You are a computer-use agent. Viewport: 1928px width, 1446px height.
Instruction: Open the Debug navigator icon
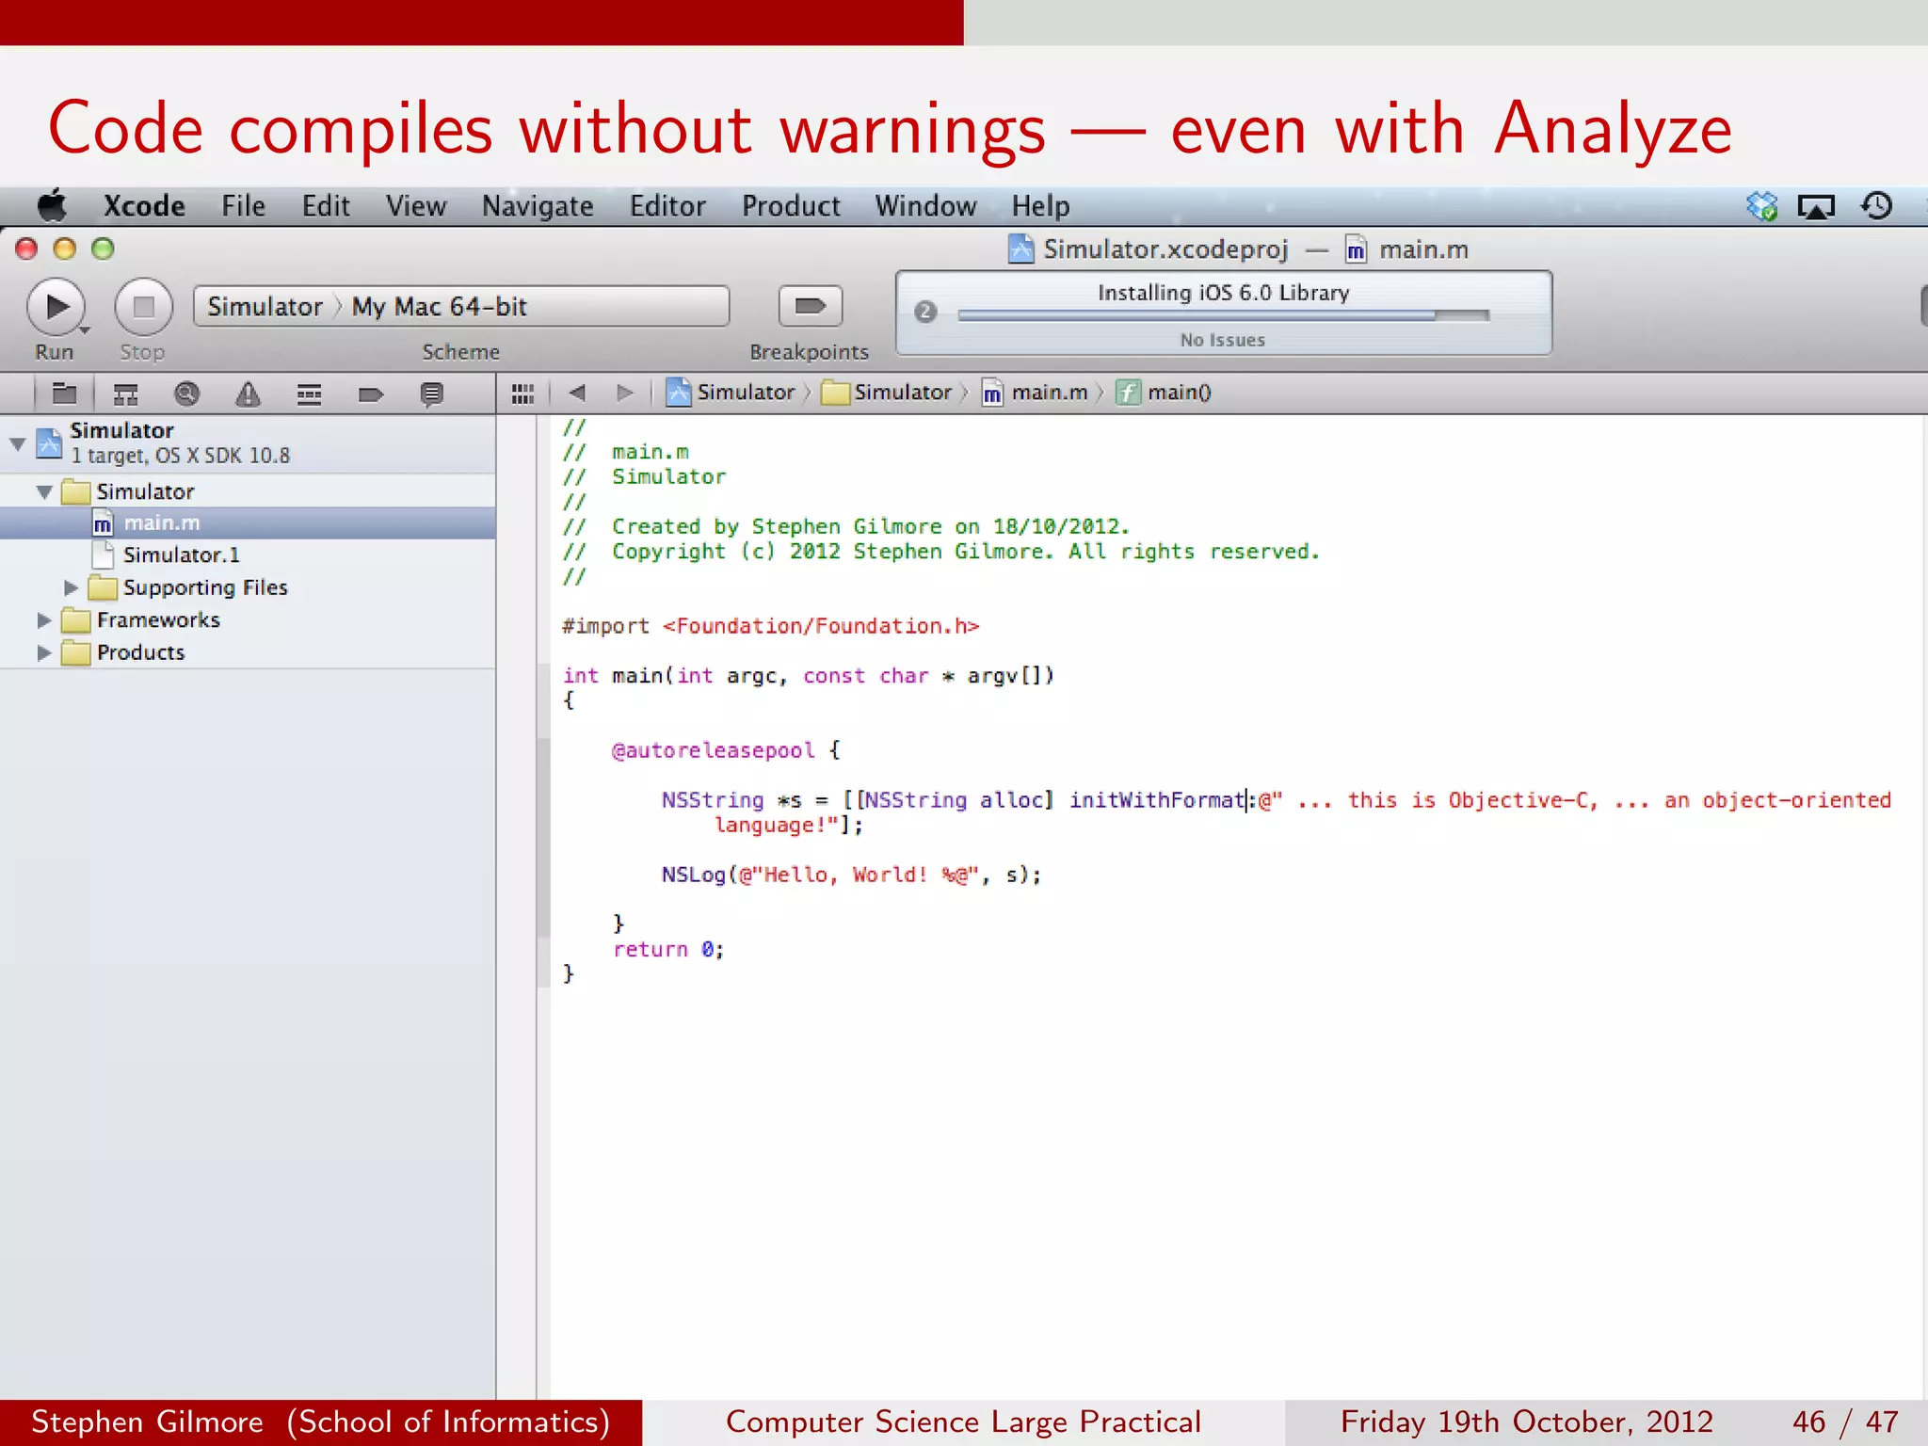click(x=309, y=394)
